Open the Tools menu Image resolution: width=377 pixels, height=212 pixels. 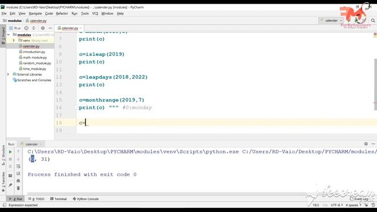point(85,14)
